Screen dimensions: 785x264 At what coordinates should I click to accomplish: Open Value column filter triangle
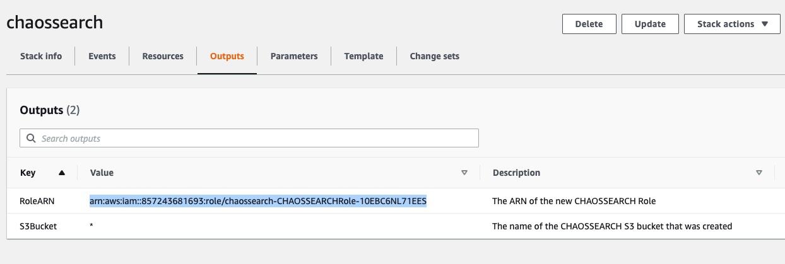tap(464, 173)
